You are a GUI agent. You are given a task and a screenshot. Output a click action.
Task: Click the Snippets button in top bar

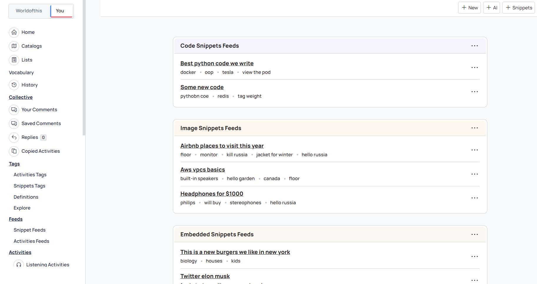518,8
